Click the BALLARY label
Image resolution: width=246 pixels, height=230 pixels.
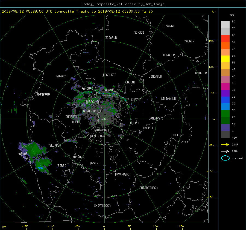pos(178,135)
